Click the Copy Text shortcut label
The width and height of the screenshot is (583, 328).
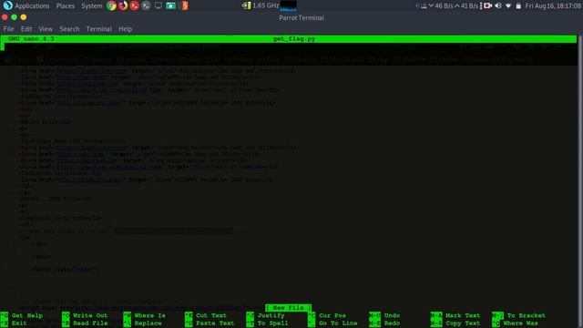click(463, 323)
